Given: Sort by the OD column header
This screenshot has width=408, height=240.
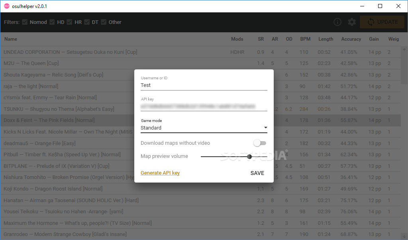Looking at the screenshot, I should pos(289,39).
